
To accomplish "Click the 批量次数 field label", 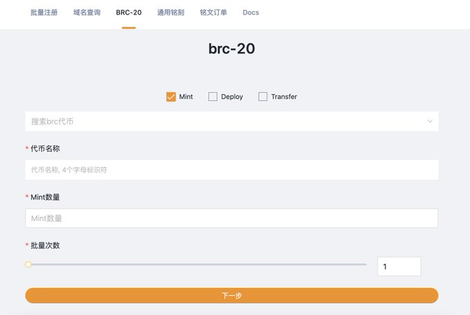I will click(46, 245).
